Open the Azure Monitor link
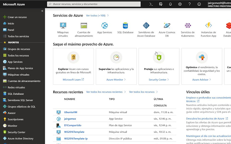This screenshot has height=144, width=231. (116, 80)
